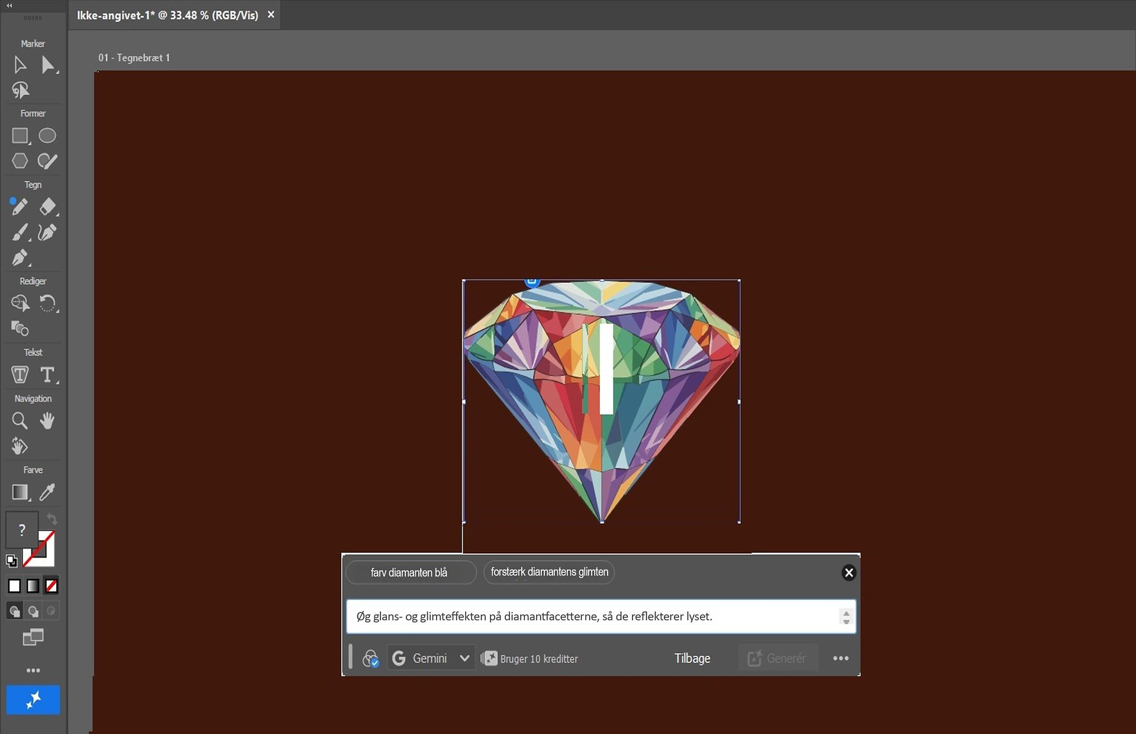This screenshot has height=734, width=1136.
Task: Close the generative prompt panel
Action: coord(848,572)
